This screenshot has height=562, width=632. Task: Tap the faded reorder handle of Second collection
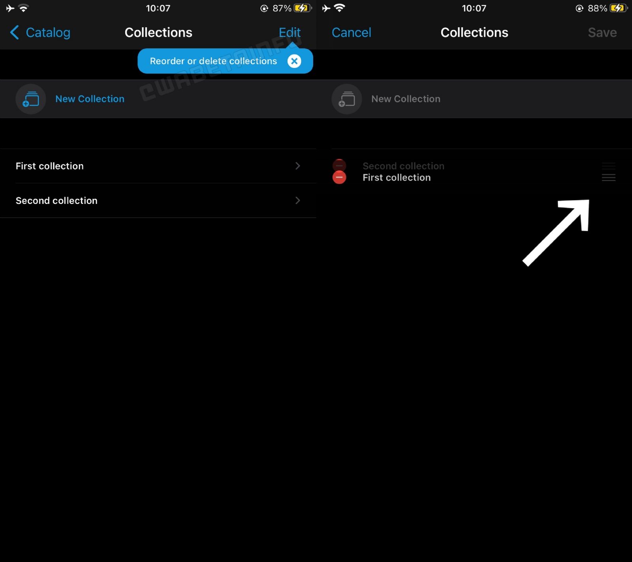click(x=608, y=166)
